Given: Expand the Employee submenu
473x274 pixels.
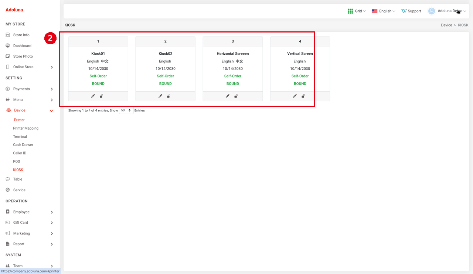Looking at the screenshot, I should tap(30, 212).
